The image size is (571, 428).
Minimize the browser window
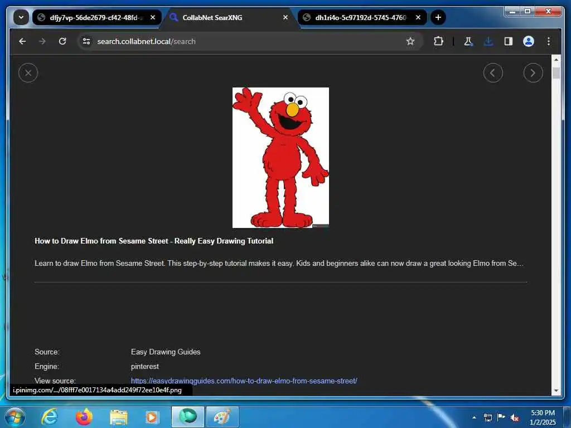pyautogui.click(x=512, y=12)
